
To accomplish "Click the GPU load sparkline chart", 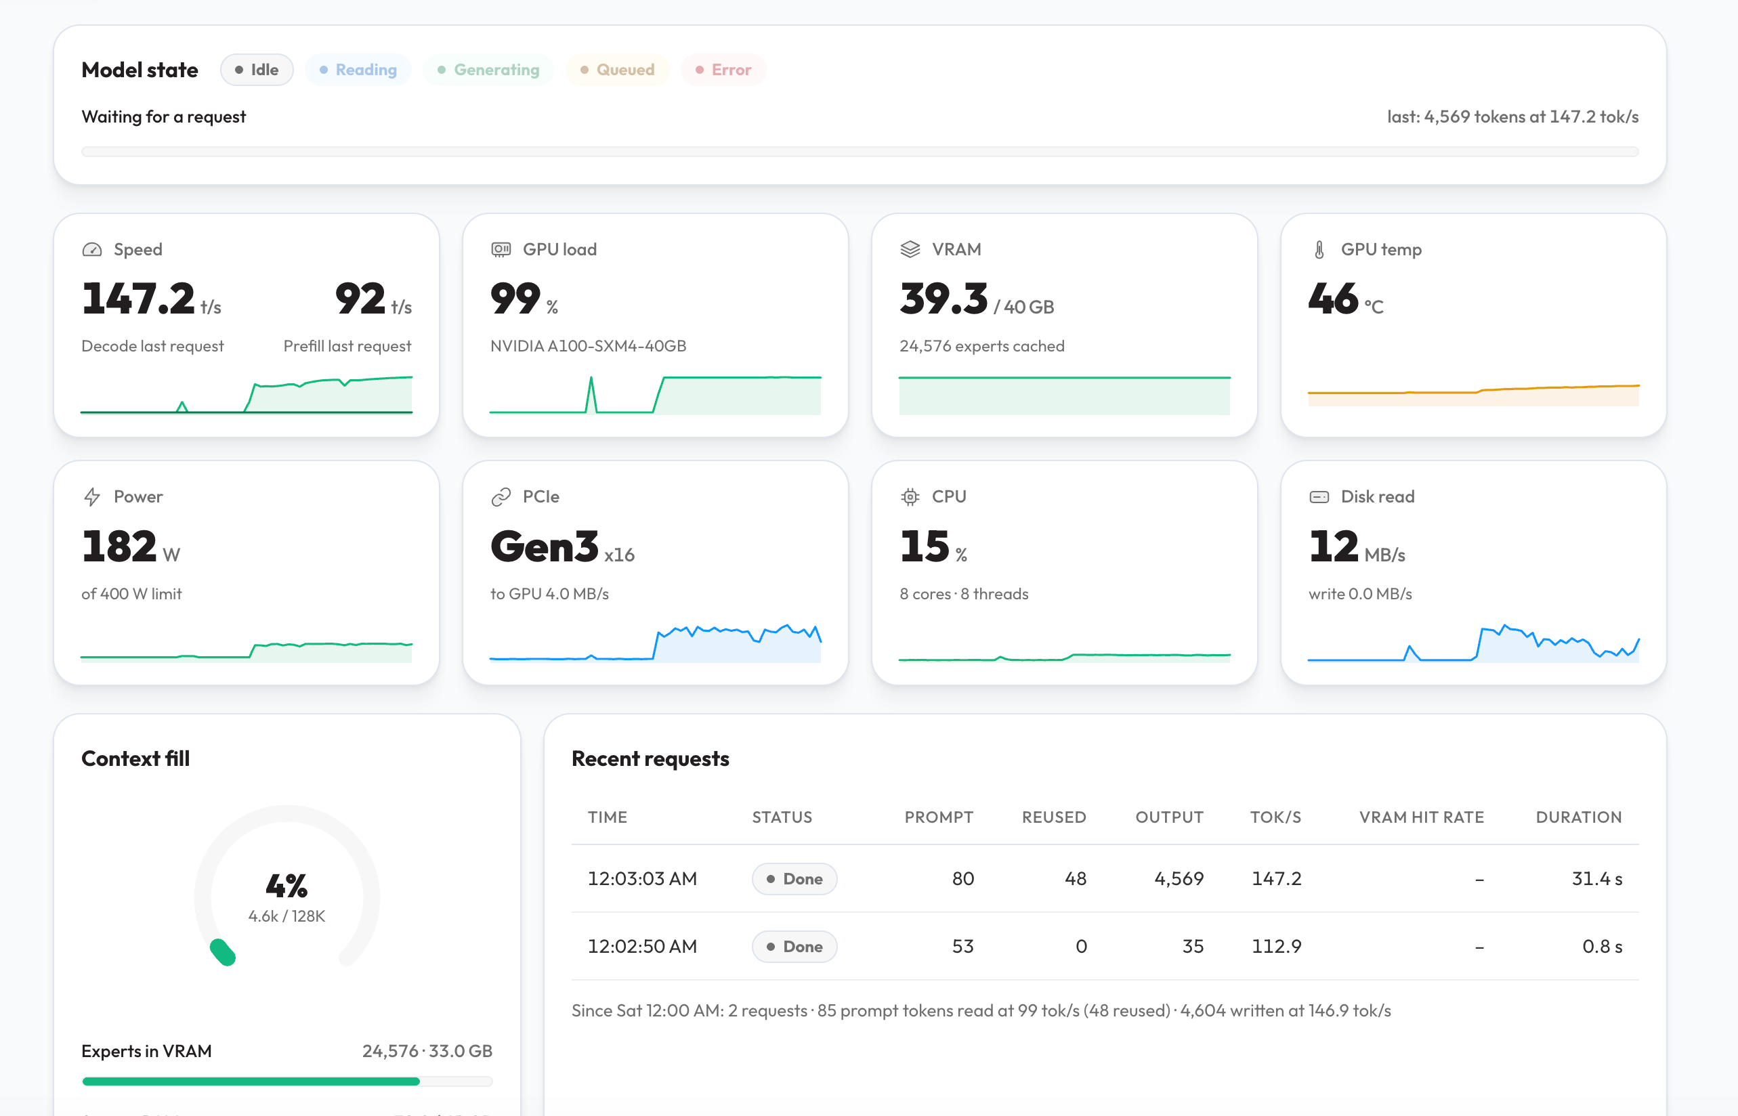I will pos(655,394).
